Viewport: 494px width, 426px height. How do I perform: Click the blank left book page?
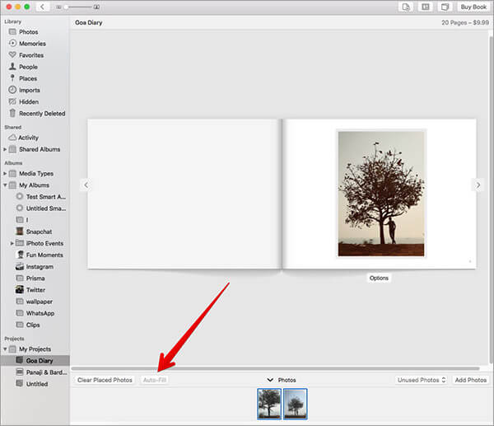click(184, 194)
